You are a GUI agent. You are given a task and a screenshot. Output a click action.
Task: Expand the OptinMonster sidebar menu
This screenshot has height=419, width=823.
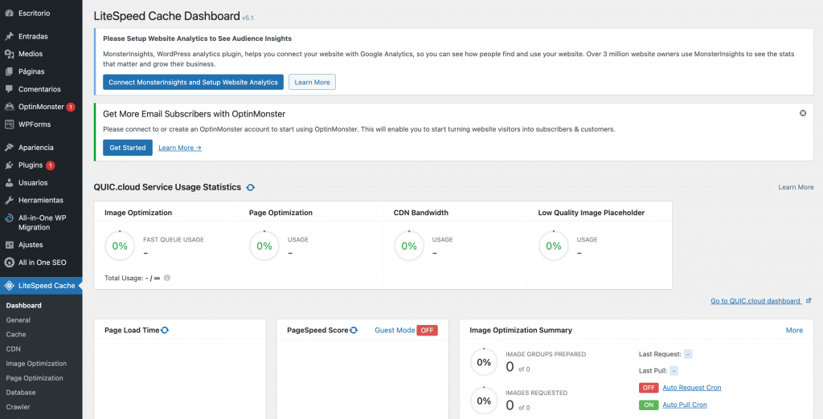tap(40, 107)
